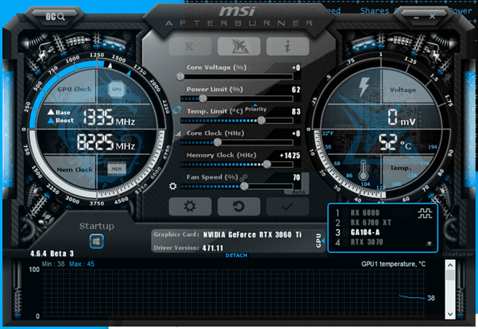Viewport: 478px width, 329px height.
Task: Click the thermometer temperature icon
Action: (x=363, y=170)
